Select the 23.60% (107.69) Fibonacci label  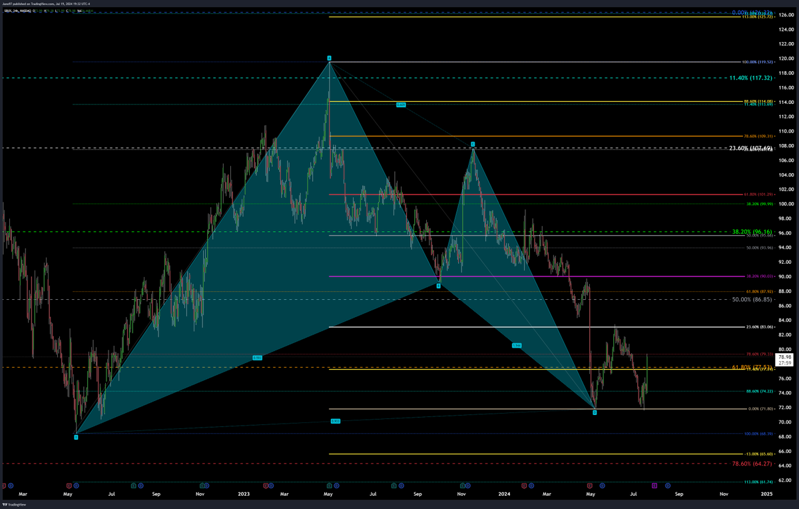(750, 148)
